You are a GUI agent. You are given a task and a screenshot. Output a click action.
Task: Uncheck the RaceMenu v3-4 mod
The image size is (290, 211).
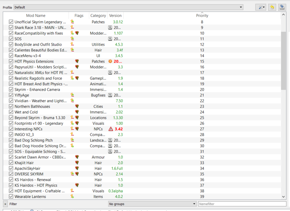point(11,56)
